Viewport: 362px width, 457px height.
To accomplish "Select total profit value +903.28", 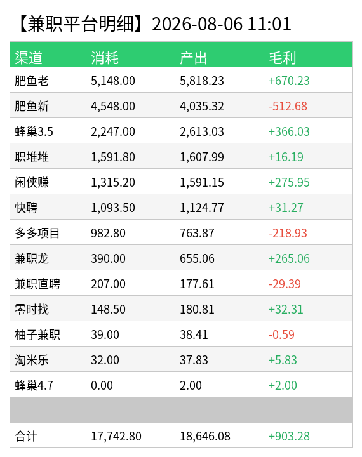I will tap(289, 436).
